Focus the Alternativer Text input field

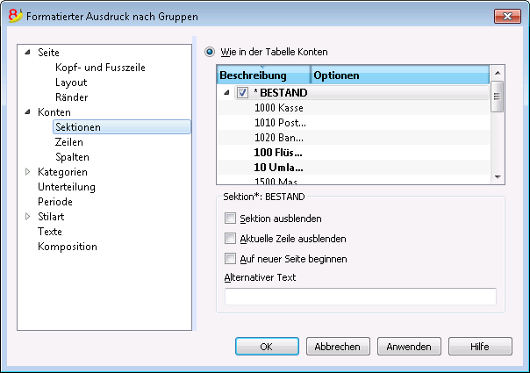click(x=361, y=297)
